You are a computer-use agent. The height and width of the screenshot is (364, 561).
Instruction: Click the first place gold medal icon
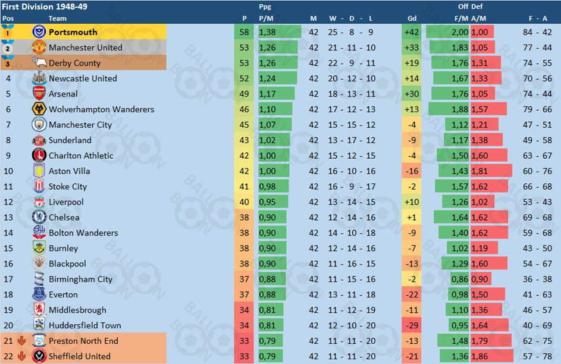click(8, 32)
